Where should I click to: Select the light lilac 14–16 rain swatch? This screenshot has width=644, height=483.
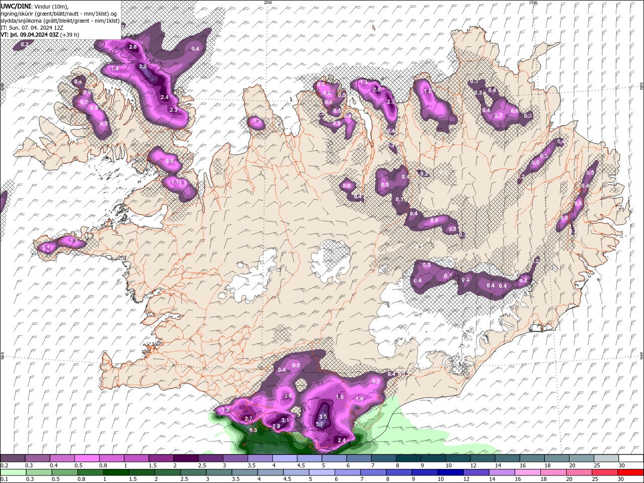tap(502, 472)
